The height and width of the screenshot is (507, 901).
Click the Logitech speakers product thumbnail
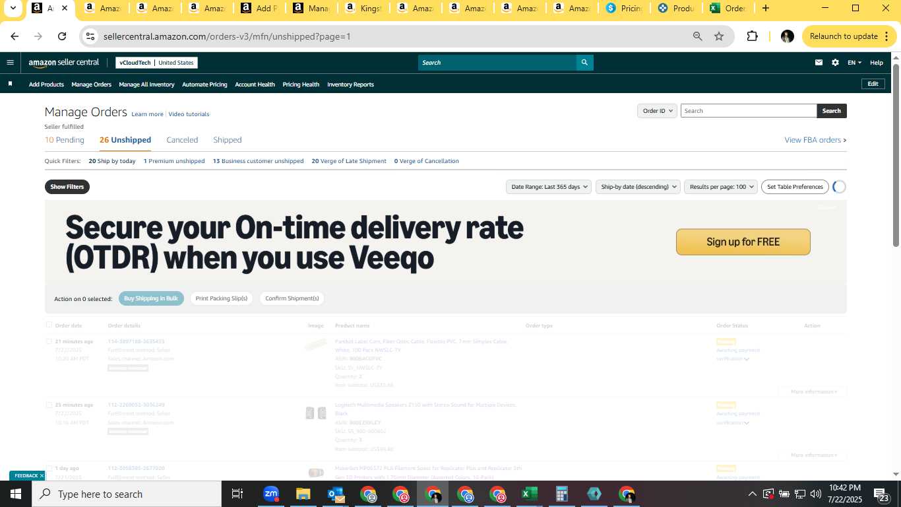tap(316, 413)
